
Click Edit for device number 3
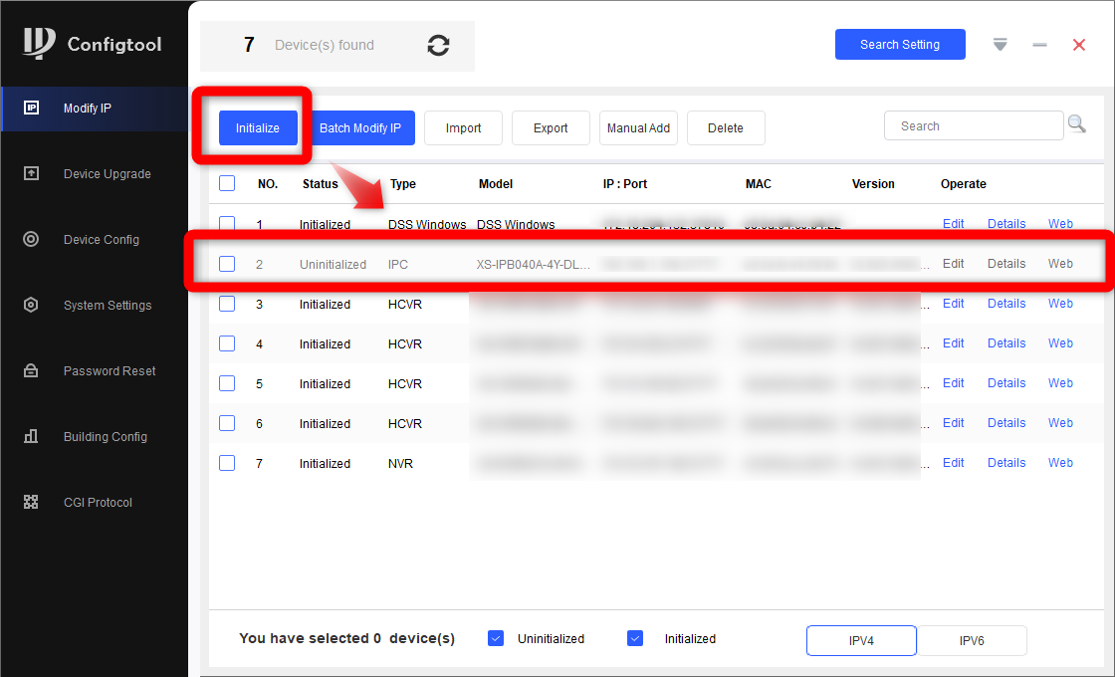953,303
